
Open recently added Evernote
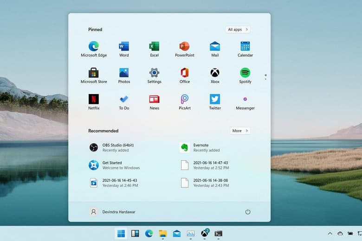coord(200,147)
